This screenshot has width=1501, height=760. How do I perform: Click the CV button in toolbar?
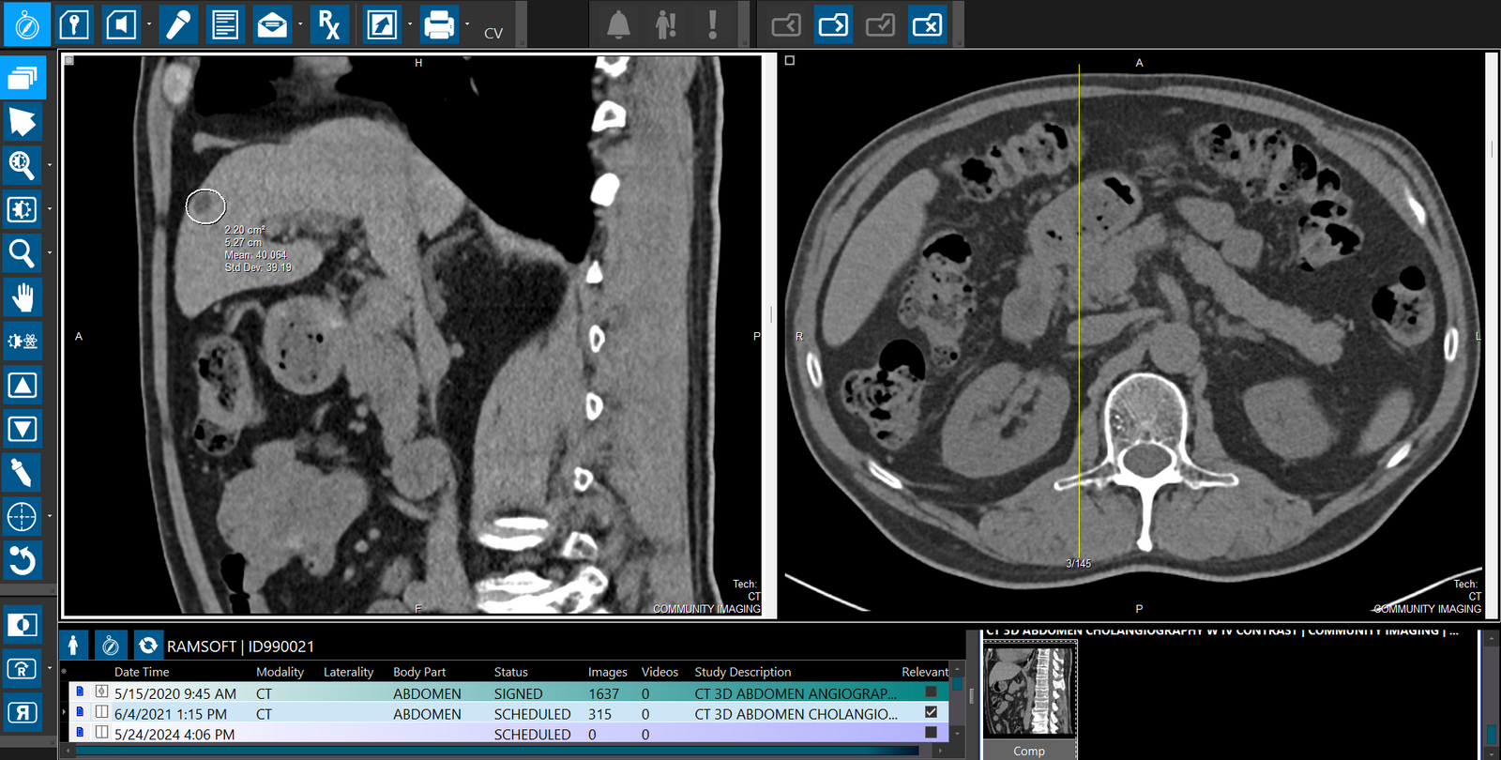(x=493, y=34)
